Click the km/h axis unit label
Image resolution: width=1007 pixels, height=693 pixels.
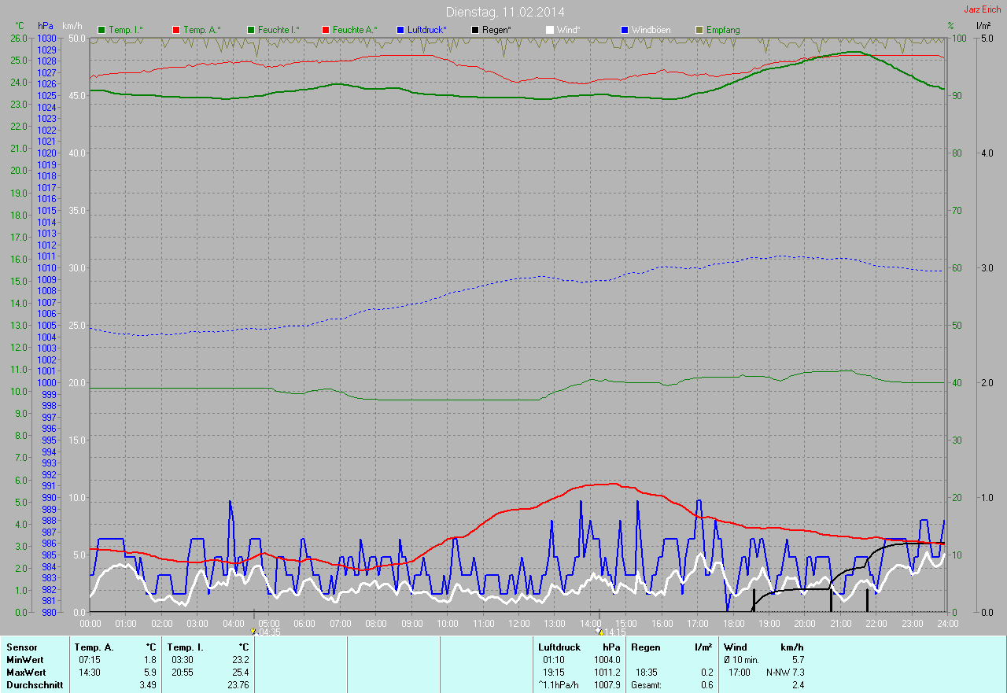click(72, 26)
